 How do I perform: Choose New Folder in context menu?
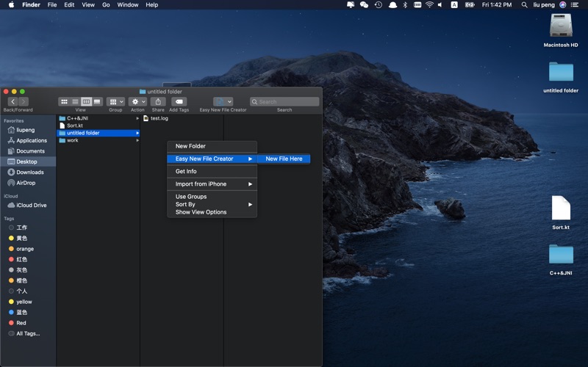(190, 146)
